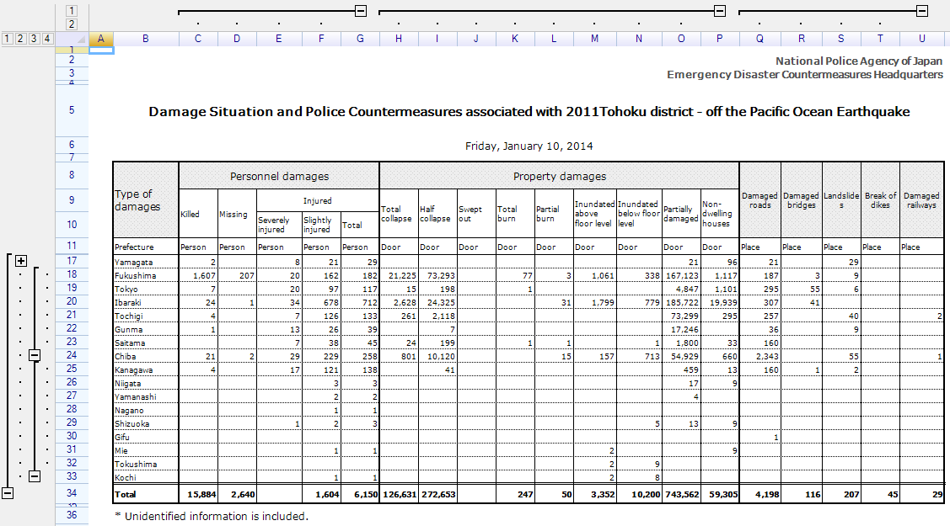Click the Fukushima prefecture cell
950x526 pixels.
(x=145, y=275)
